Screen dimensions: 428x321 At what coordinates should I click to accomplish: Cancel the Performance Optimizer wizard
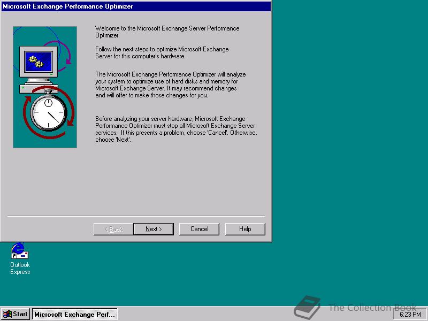(x=199, y=229)
